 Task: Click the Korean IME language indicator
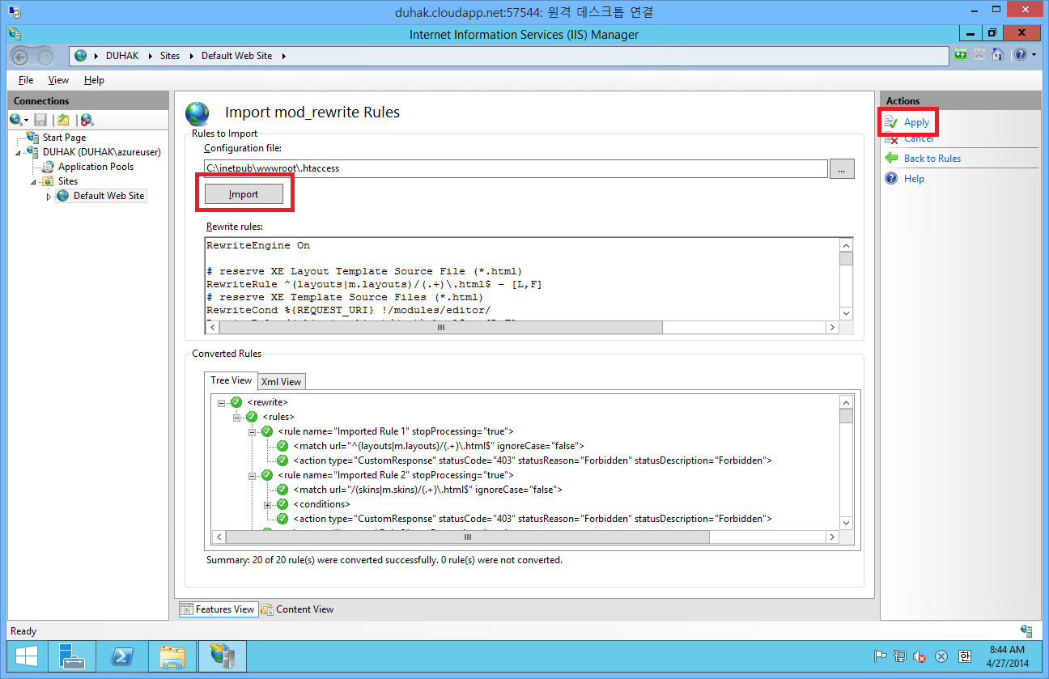[965, 656]
